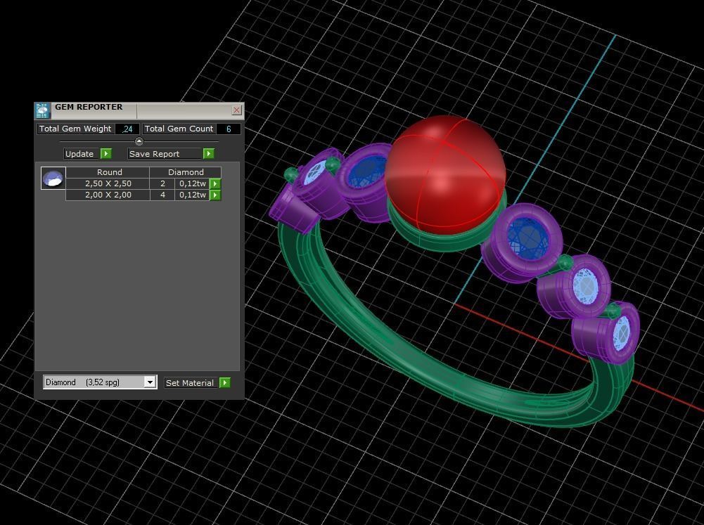Close the Gem Reporter window
This screenshot has height=525, width=704.
(236, 110)
